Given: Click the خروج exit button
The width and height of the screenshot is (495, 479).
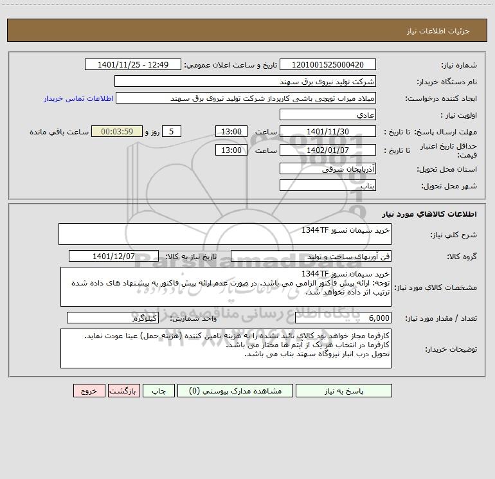Looking at the screenshot, I should 89,390.
